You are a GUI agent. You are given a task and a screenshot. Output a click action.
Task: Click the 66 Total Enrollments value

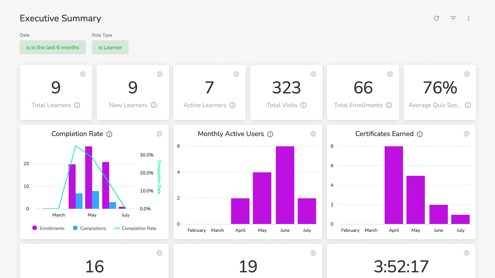[363, 88]
